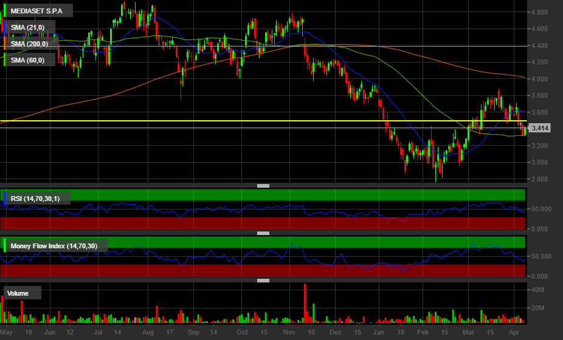Grab the divider handle between Money Flow and Volume
Viewport: 563px width, 340px height.
pyautogui.click(x=263, y=280)
